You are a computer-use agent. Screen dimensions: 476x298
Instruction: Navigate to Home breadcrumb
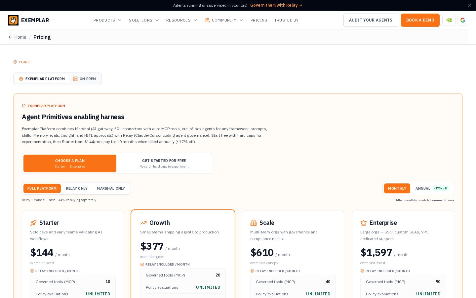coord(20,37)
